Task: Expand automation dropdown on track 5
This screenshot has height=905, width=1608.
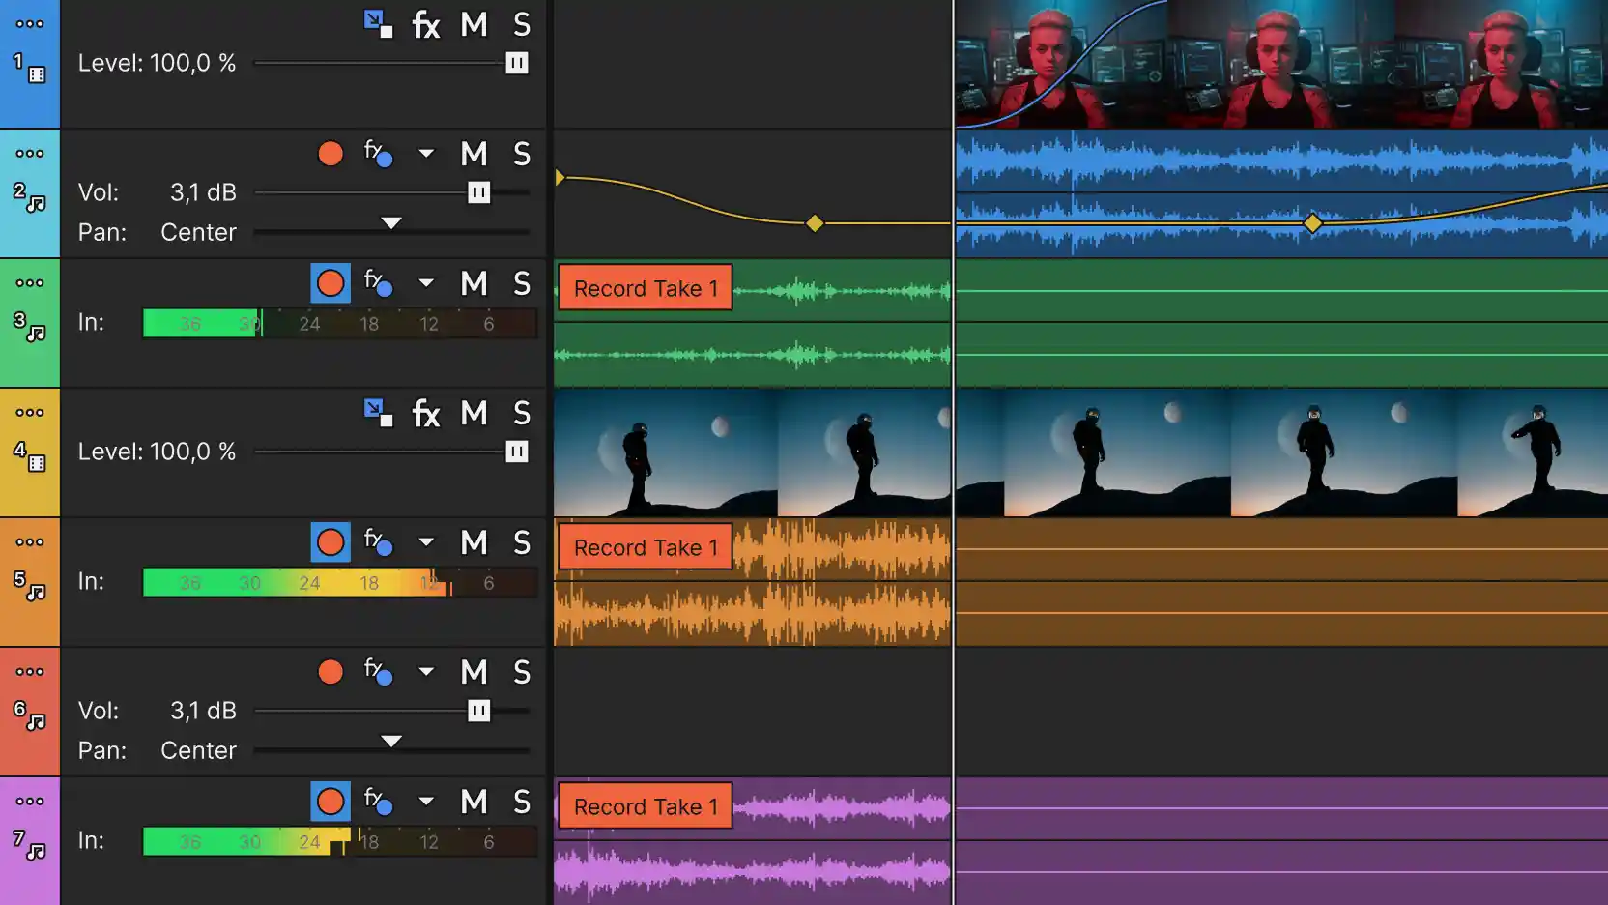Action: pyautogui.click(x=426, y=542)
